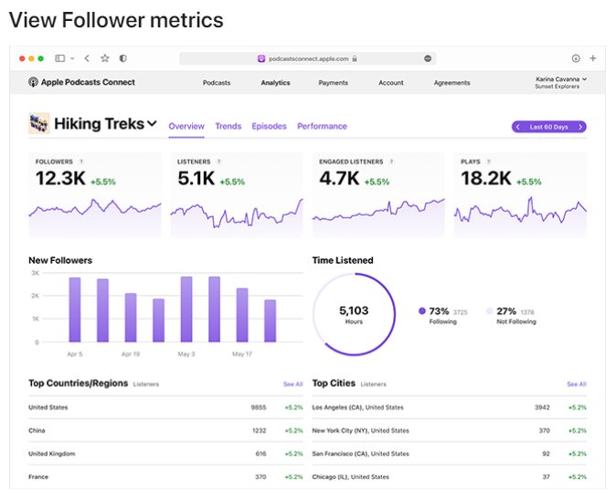
Task: Click the Apr 5 bar in New Followers chart
Action: tap(75, 309)
